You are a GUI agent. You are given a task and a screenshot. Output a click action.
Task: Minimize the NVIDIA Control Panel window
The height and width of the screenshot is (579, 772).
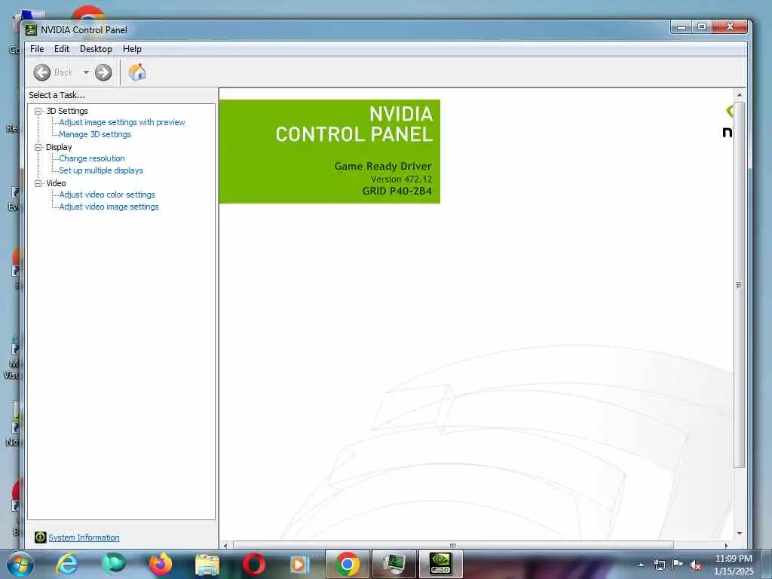pos(682,27)
